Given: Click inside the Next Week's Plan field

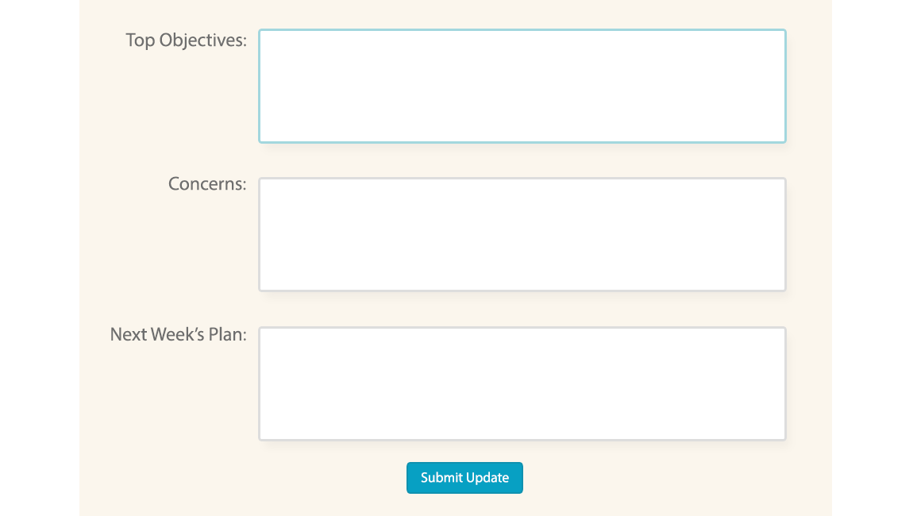Looking at the screenshot, I should tap(522, 383).
